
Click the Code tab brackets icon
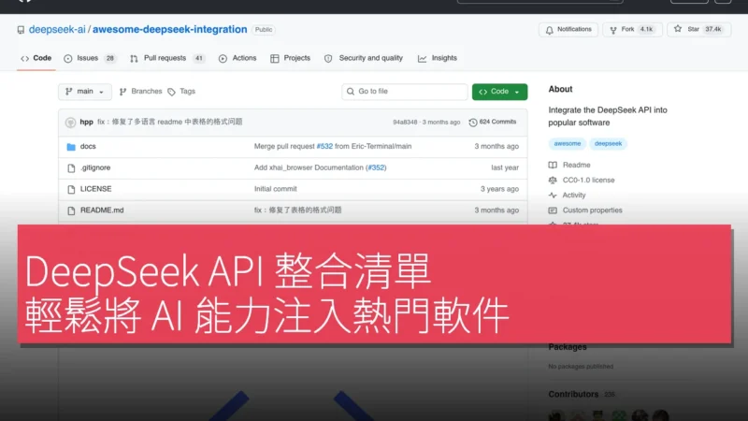coord(25,59)
